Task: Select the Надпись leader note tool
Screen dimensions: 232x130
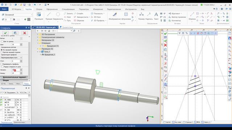Action: click(149, 16)
